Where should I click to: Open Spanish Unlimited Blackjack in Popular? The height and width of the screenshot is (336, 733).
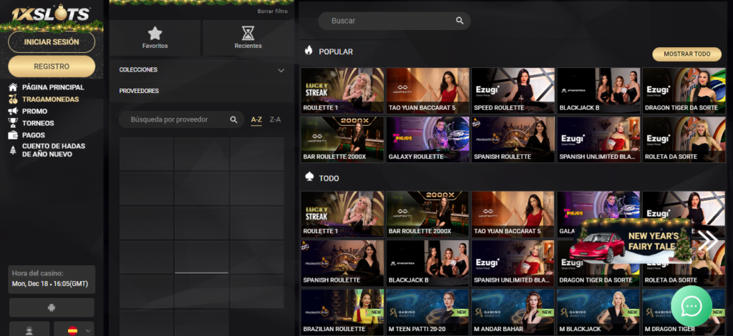[x=598, y=139]
